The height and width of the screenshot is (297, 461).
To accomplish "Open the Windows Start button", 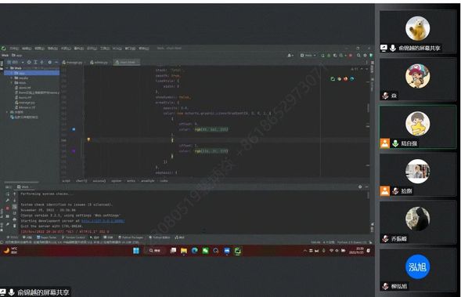I will (136, 251).
